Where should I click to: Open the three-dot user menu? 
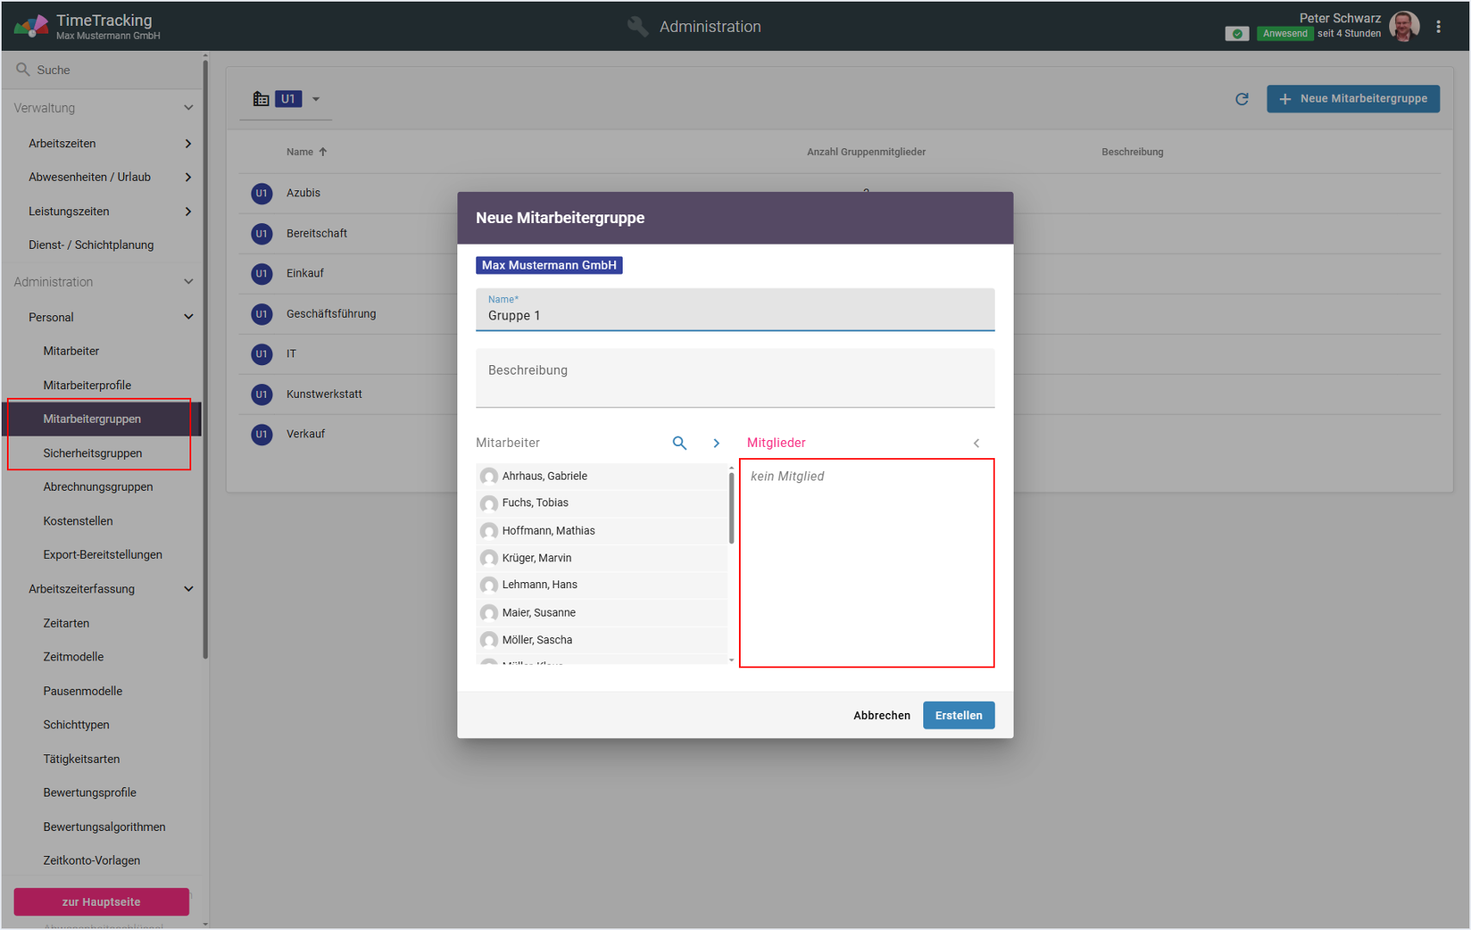click(x=1438, y=27)
